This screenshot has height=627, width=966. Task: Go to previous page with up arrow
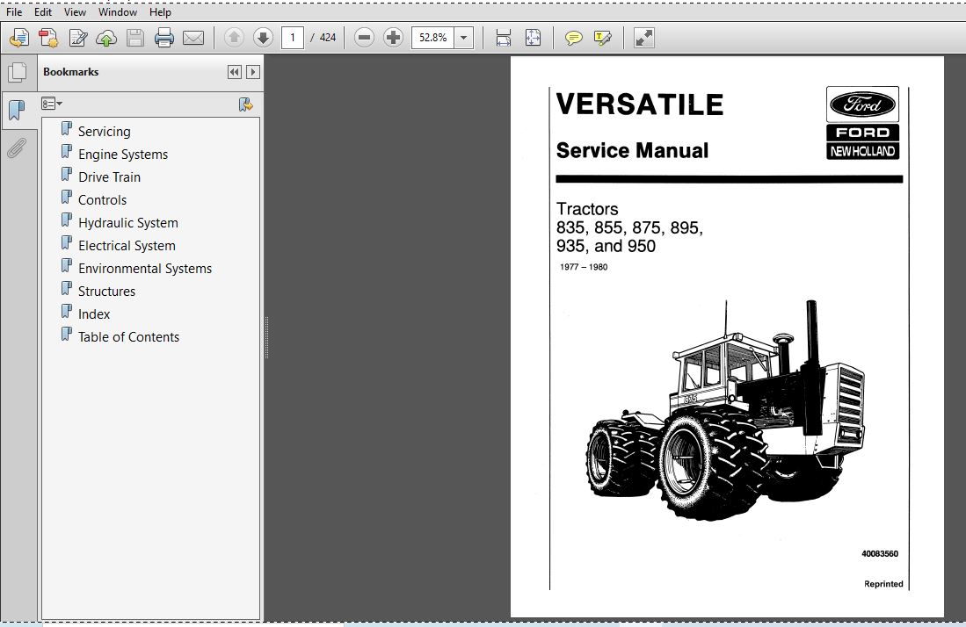tap(234, 38)
